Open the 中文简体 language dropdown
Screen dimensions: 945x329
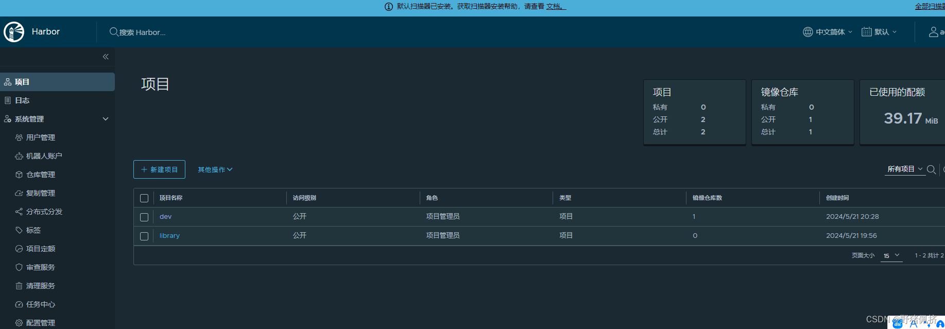(x=828, y=32)
